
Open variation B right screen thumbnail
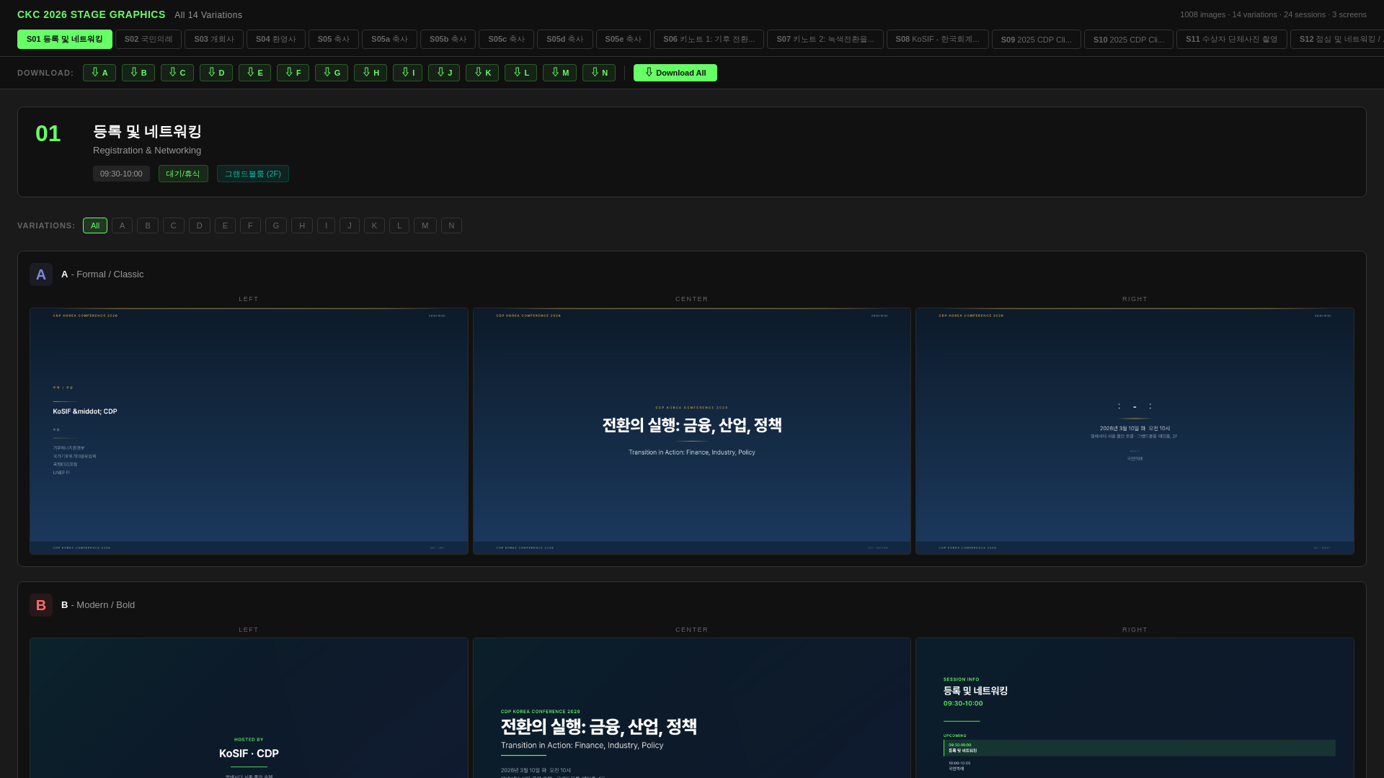[1135, 707]
